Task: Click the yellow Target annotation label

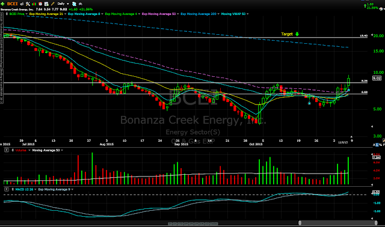Action: 287,34
